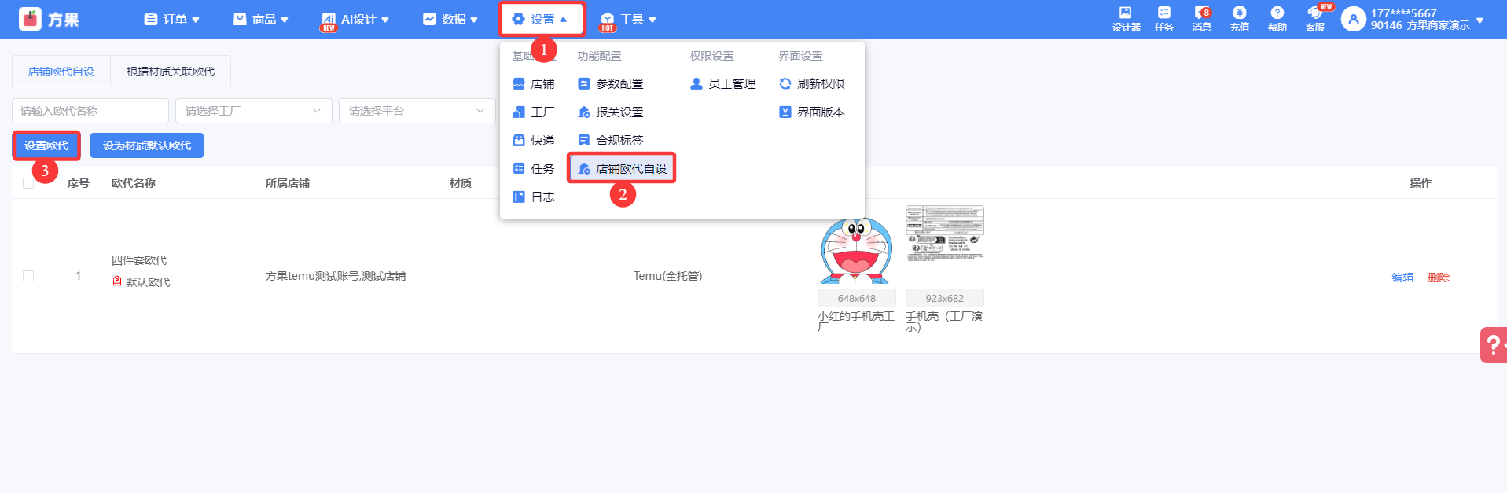Screen dimensions: 1507x493
Task: Check the row 1 四件套欧代 checkbox
Action: pos(28,276)
